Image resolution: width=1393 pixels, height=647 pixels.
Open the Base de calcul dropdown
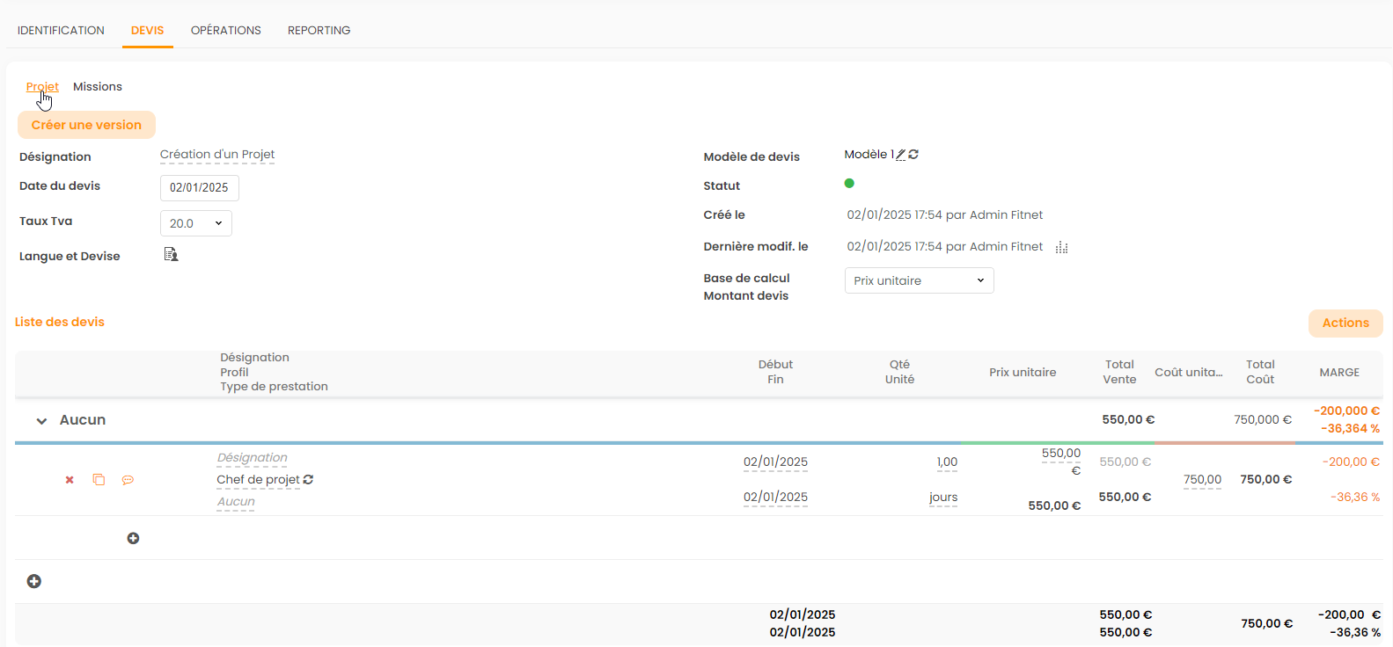tap(919, 280)
